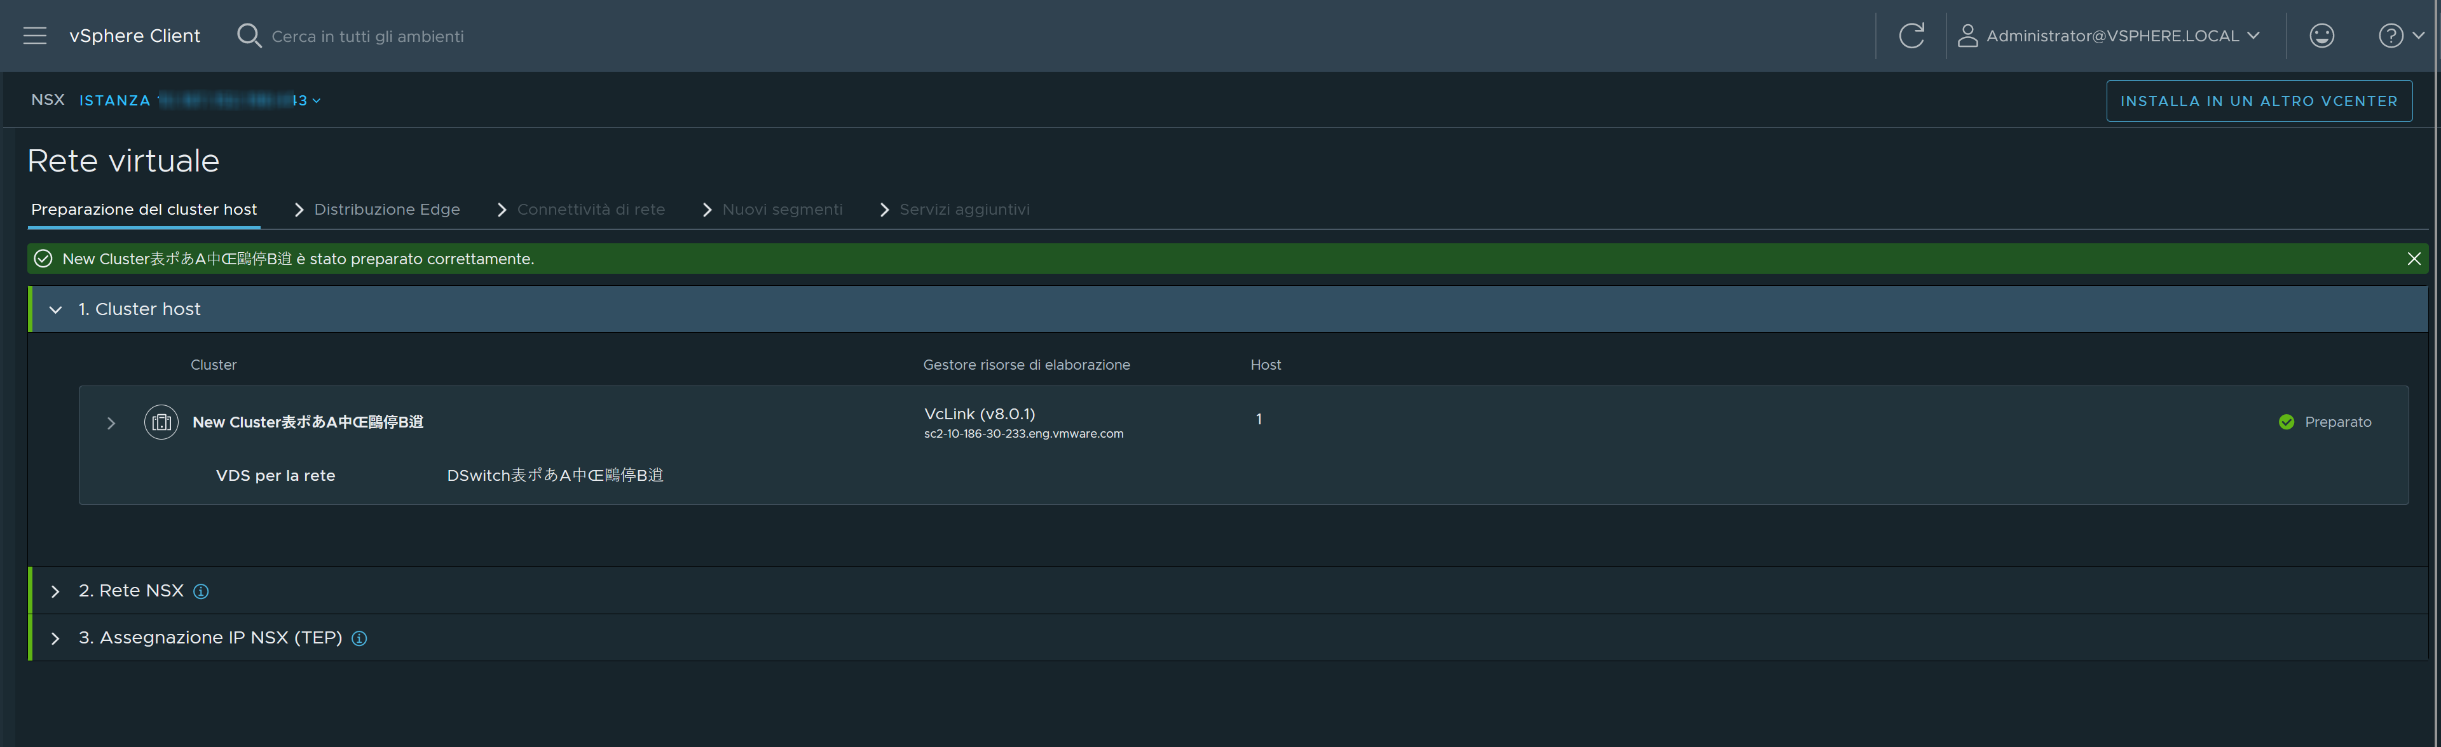Click sc2-10-186-30-233.eng.vmware.com hostname
The image size is (2441, 747).
1023,434
